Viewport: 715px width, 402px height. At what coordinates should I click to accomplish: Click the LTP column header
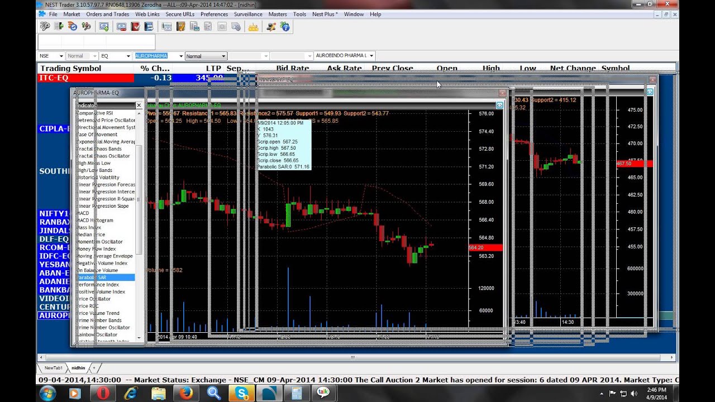(x=213, y=69)
